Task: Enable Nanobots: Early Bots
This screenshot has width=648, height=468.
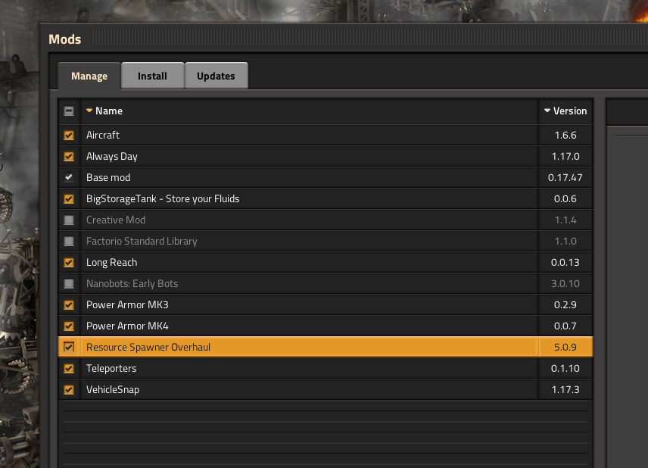Action: (x=69, y=283)
